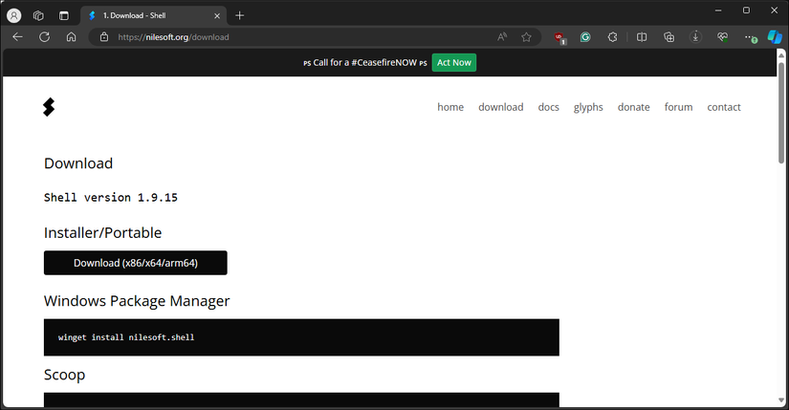Viewport: 789px width, 410px height.
Task: Select the 1. Download - Shell tab
Action: pyautogui.click(x=153, y=15)
